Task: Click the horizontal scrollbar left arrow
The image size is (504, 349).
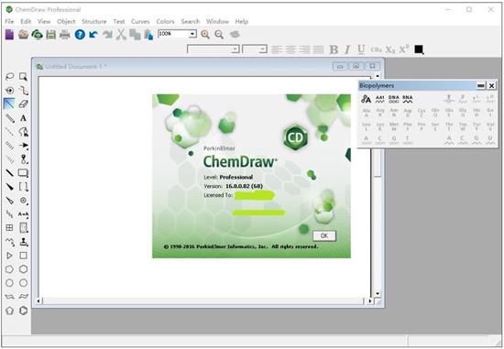Action: pos(38,301)
